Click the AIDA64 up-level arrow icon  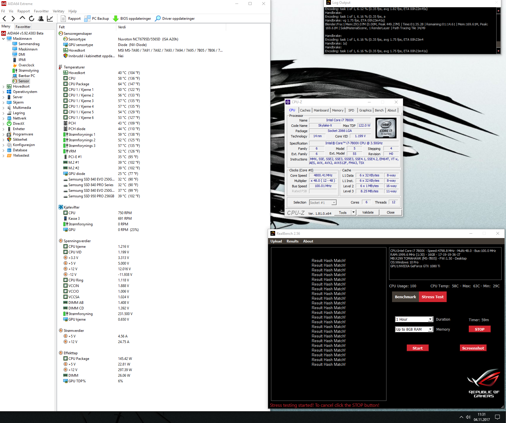pyautogui.click(x=22, y=18)
